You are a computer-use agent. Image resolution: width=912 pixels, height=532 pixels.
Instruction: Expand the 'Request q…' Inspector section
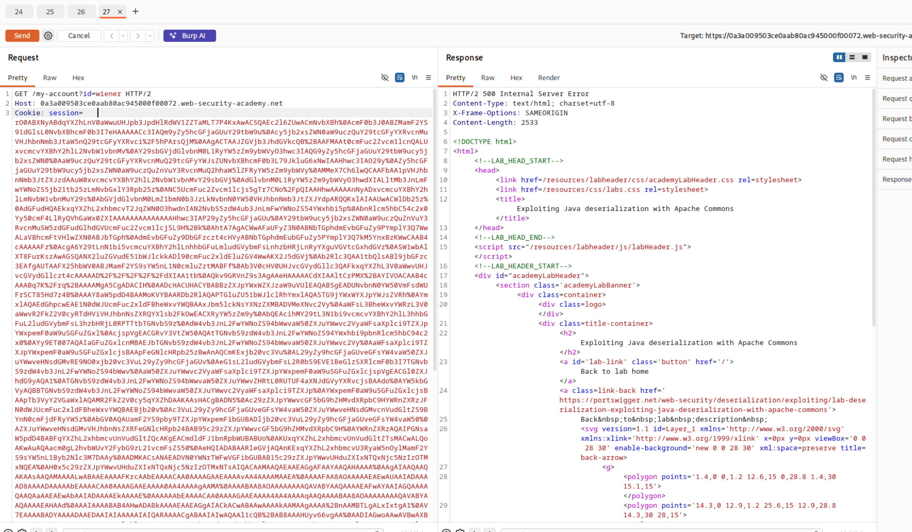[895, 98]
